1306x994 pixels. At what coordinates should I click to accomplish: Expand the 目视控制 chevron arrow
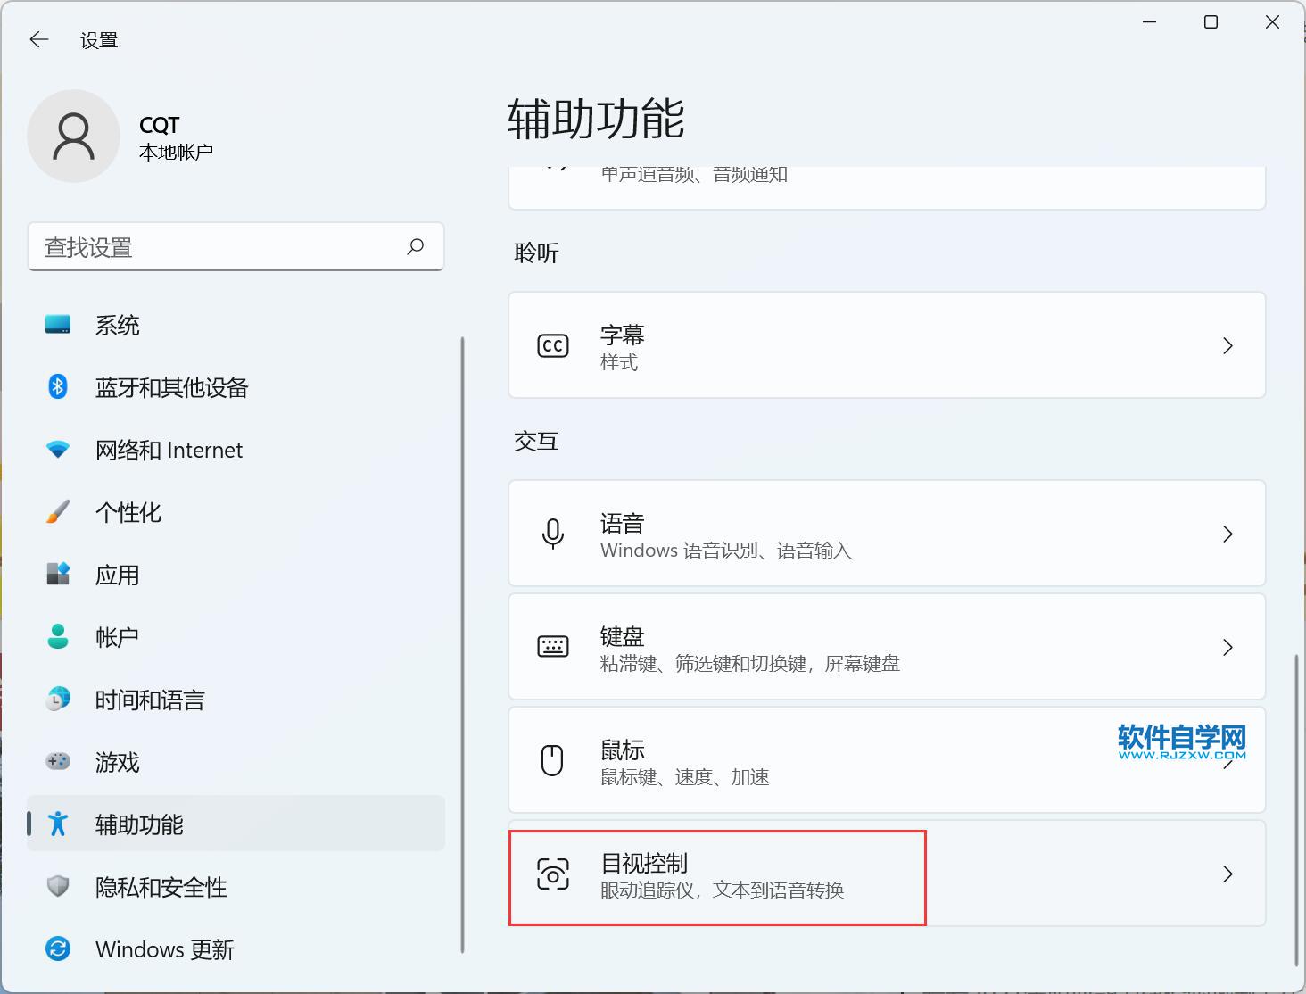coord(1227,874)
